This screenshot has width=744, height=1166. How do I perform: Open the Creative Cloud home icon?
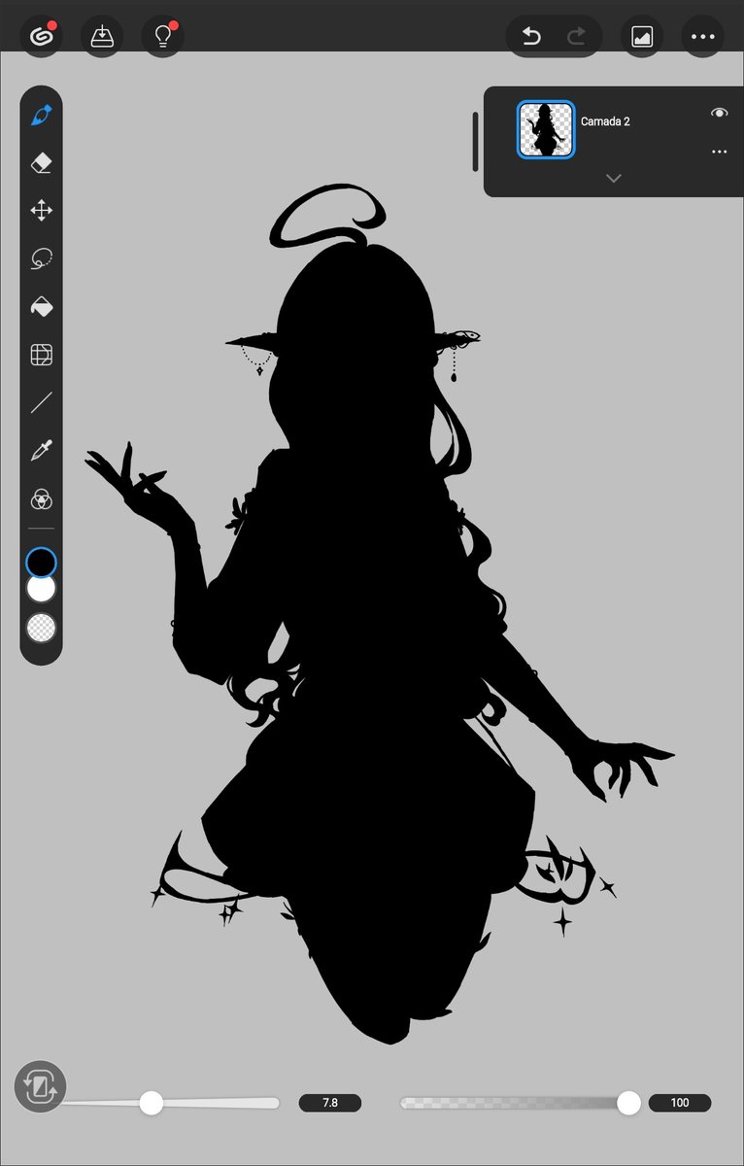[x=41, y=37]
